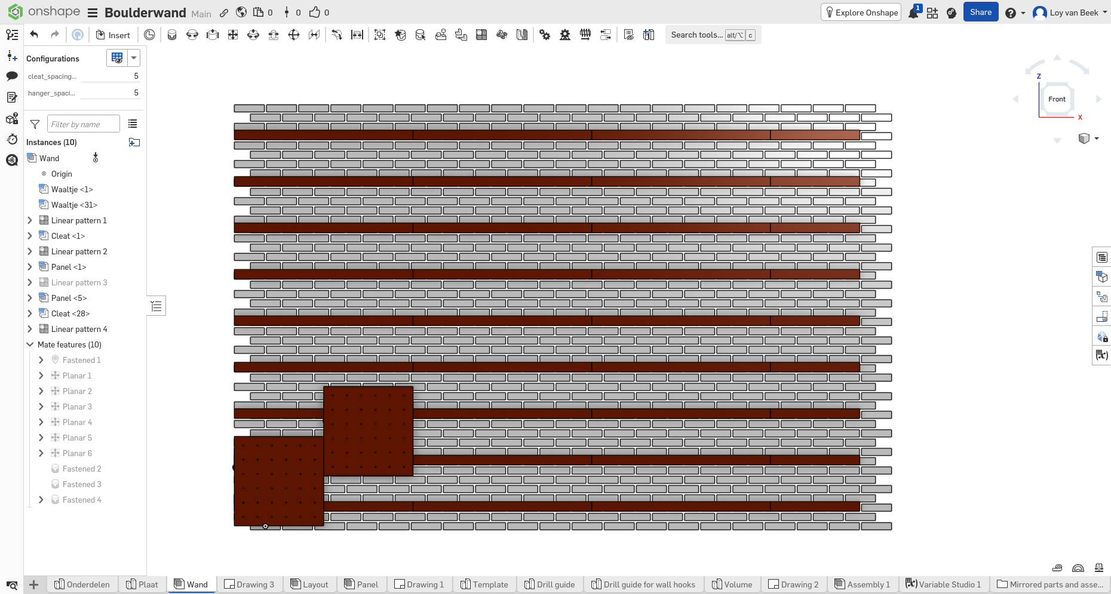
Task: Click the Undo arrow icon
Action: click(x=34, y=35)
